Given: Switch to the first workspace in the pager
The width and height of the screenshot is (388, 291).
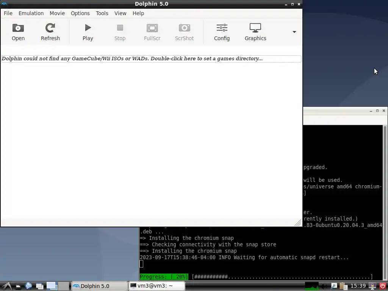Looking at the screenshot, I should point(52,286).
